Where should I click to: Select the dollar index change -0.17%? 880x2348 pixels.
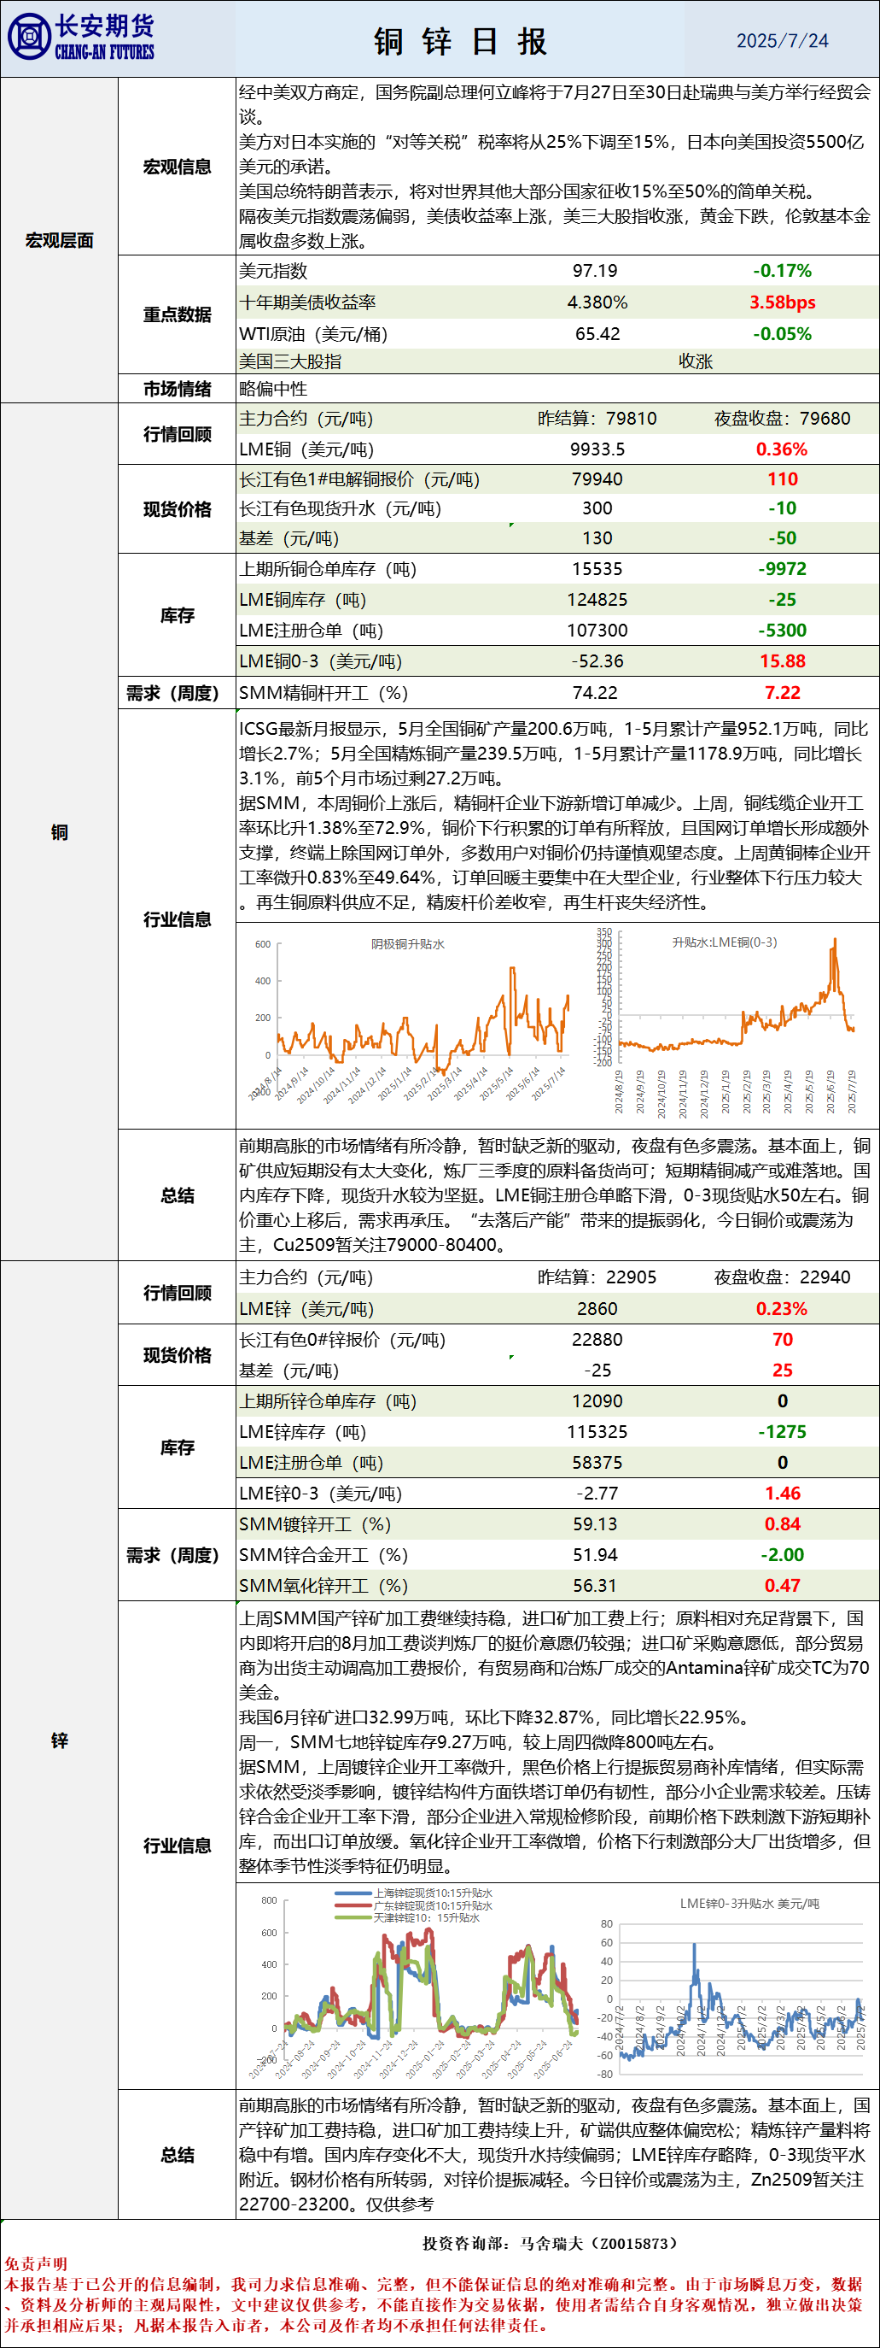tap(782, 271)
